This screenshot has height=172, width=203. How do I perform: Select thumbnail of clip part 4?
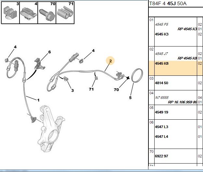pyautogui.click(x=29, y=13)
